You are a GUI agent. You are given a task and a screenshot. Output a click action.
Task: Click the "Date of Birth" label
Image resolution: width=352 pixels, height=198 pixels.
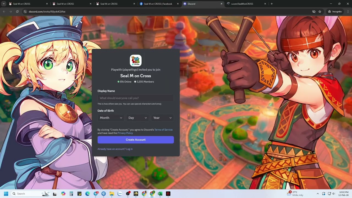tap(106, 111)
